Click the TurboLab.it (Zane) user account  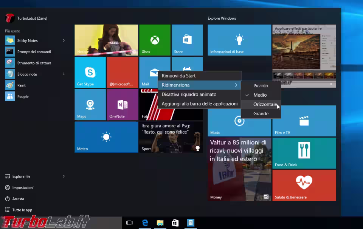point(26,18)
